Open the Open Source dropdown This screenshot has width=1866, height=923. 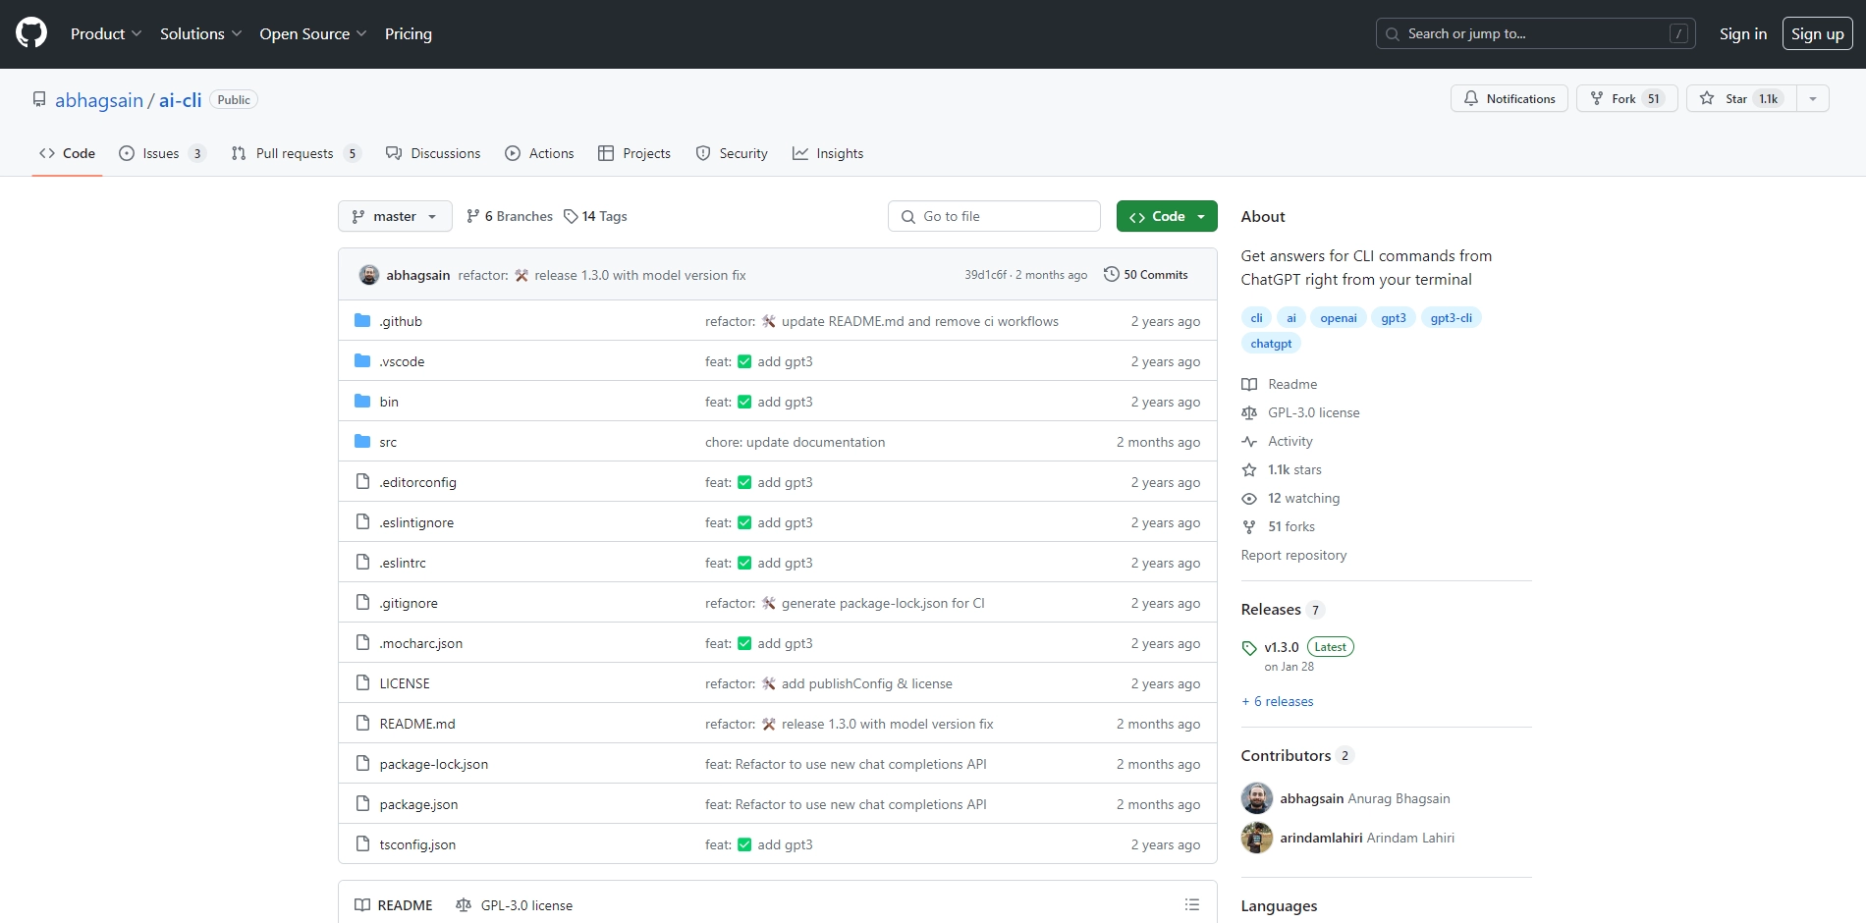[313, 33]
